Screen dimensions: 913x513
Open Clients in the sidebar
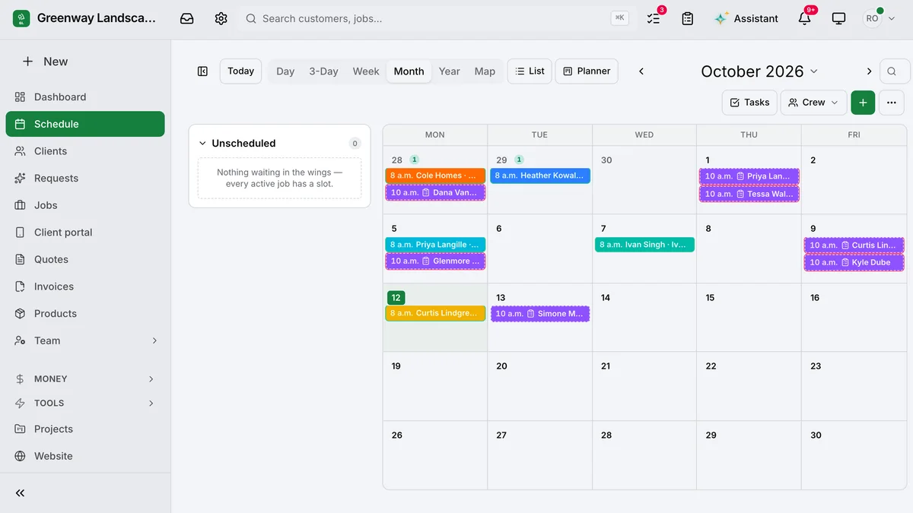85,151
